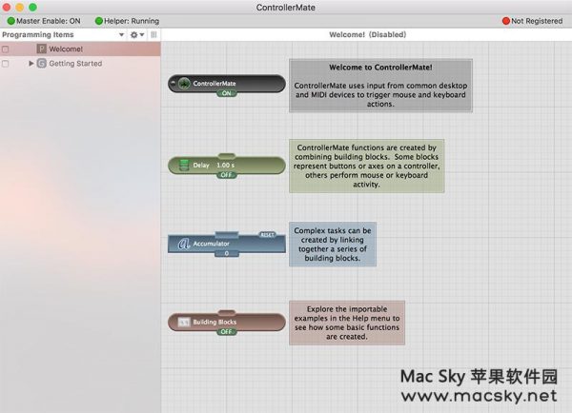Click the sidebar column handle icon
This screenshot has width=572, height=413.
pyautogui.click(x=153, y=34)
